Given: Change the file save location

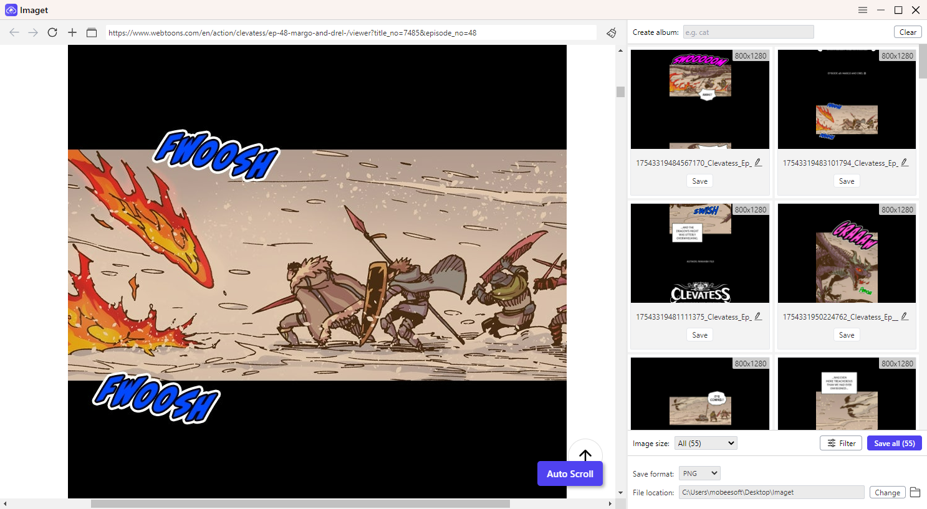Looking at the screenshot, I should [x=887, y=492].
